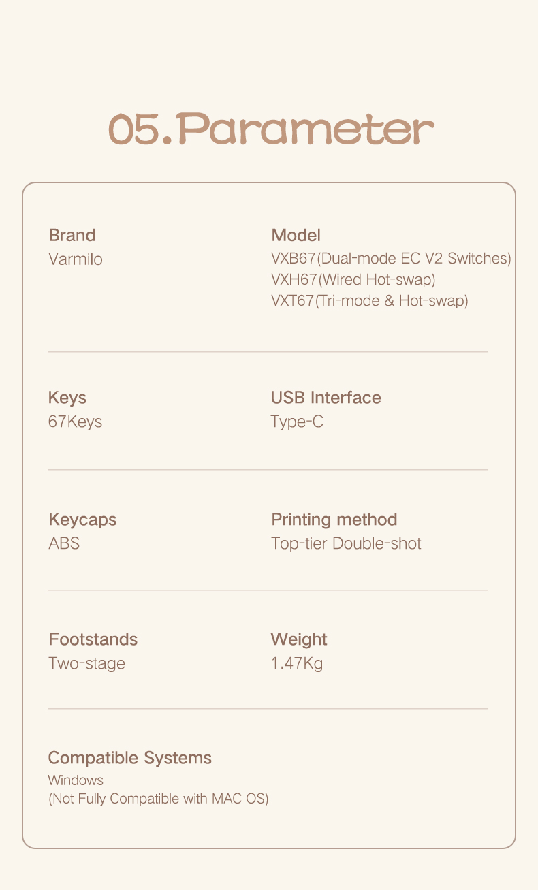Image resolution: width=538 pixels, height=890 pixels.
Task: Click VXT67 Tri-mode & Hot-swap model line
Action: 369,301
